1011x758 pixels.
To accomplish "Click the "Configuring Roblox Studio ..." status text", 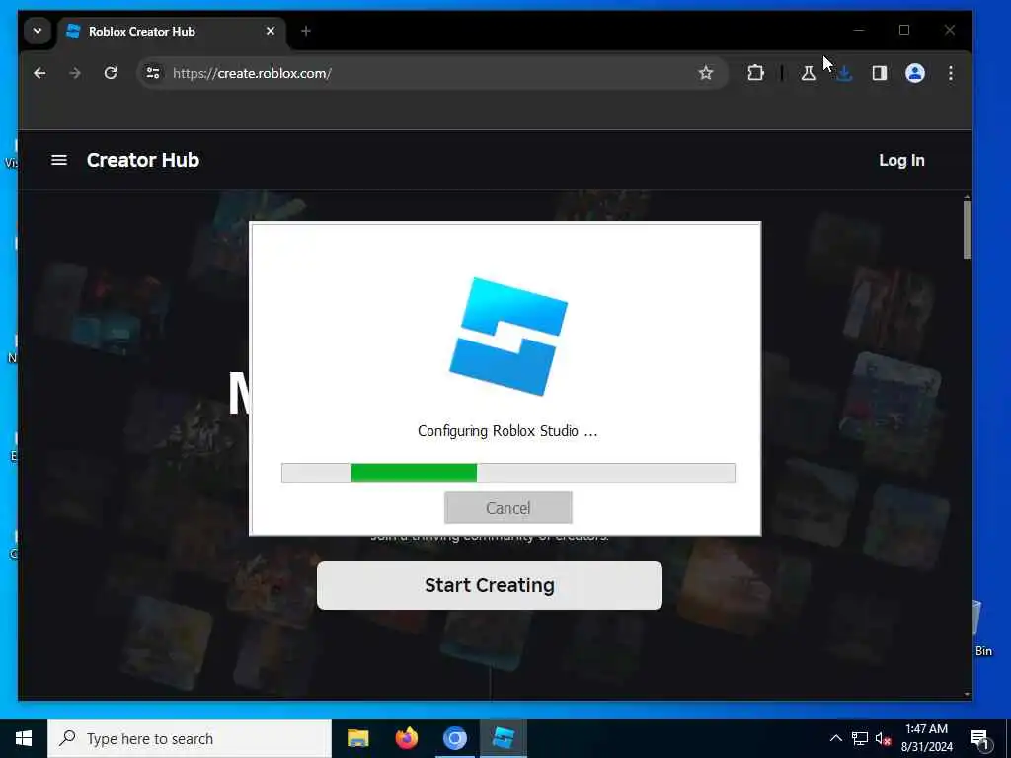I will point(507,431).
